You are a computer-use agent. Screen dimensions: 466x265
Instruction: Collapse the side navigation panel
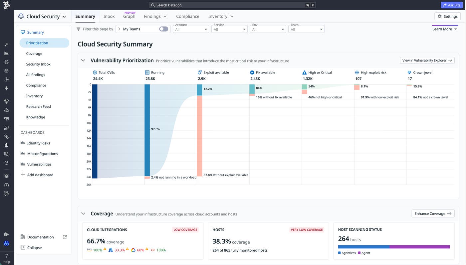click(x=31, y=247)
